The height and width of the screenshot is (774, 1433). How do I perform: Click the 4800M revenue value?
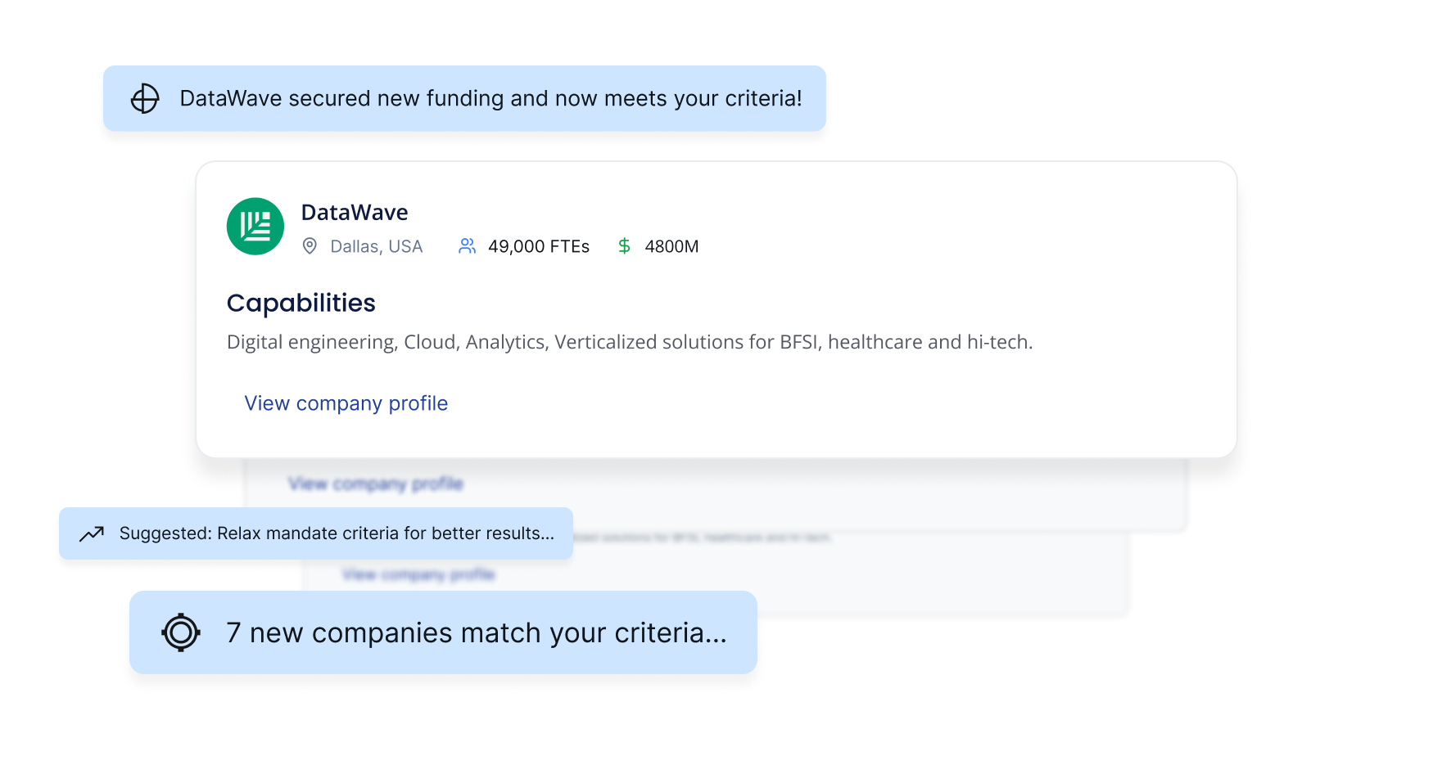(671, 246)
